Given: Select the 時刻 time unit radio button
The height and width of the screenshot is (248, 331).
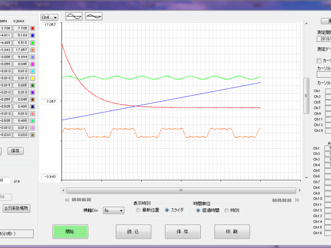Looking at the screenshot, I should pyautogui.click(x=226, y=210).
